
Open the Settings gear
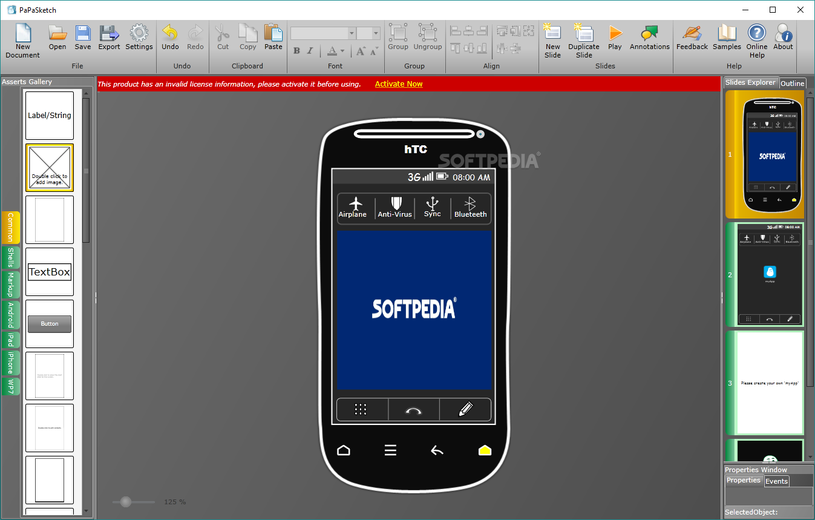coord(139,38)
